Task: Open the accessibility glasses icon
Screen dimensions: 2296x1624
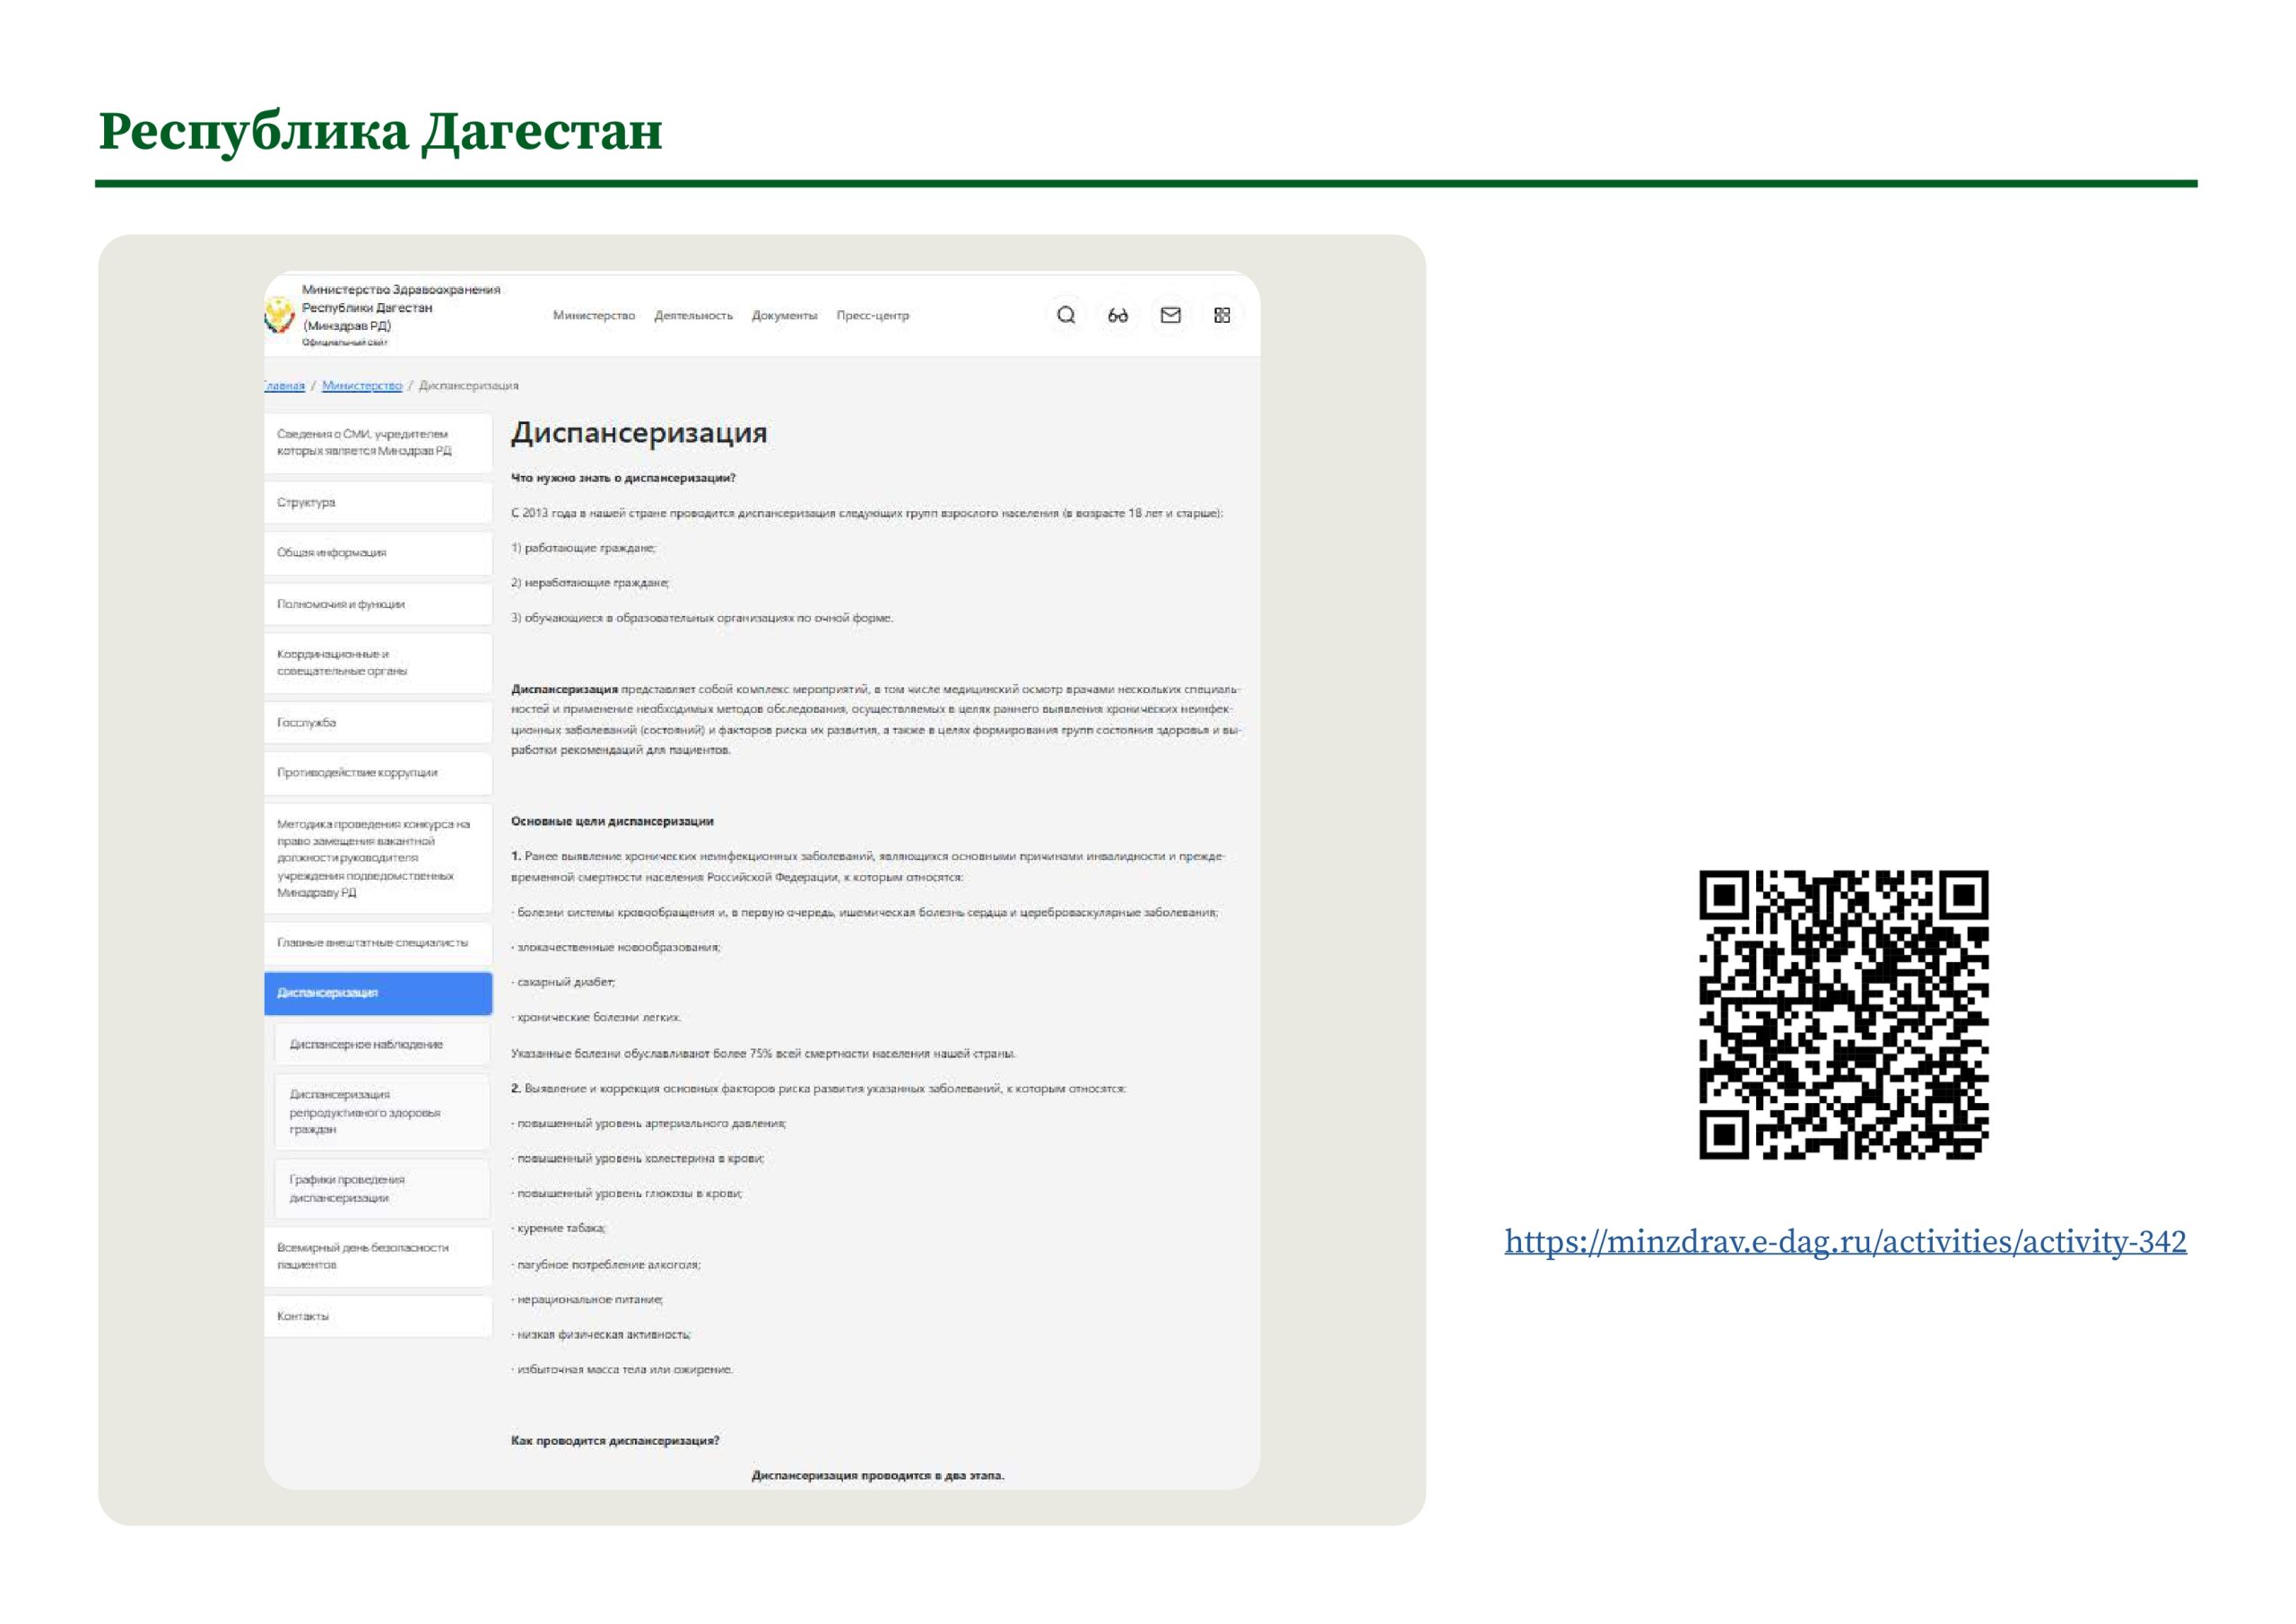Action: pos(1118,315)
